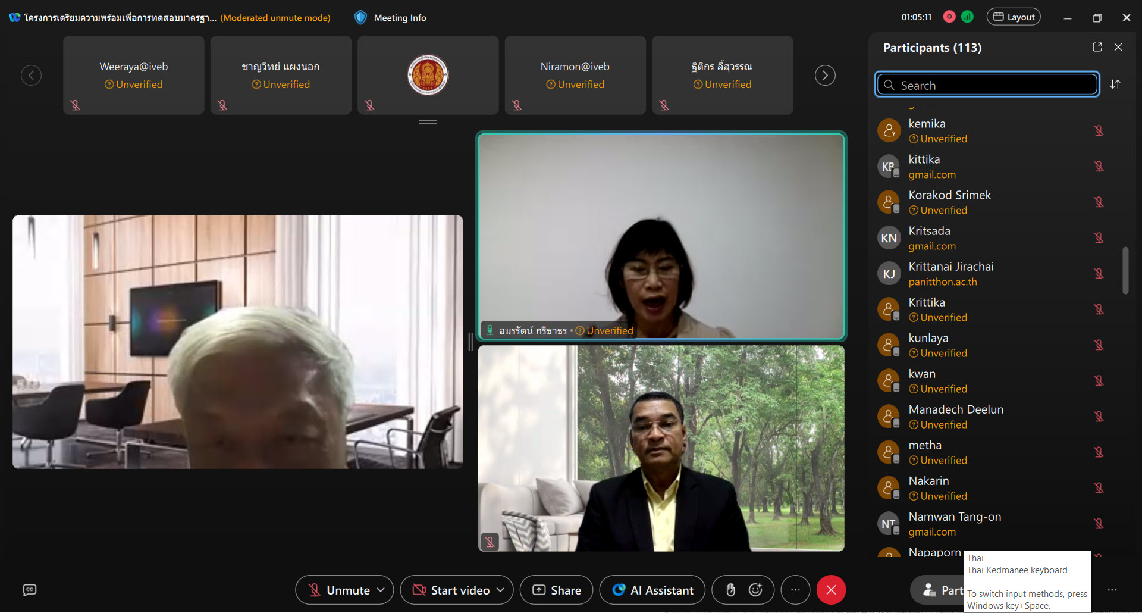Click Kritsada's KN avatar
1142x613 pixels.
coord(889,237)
